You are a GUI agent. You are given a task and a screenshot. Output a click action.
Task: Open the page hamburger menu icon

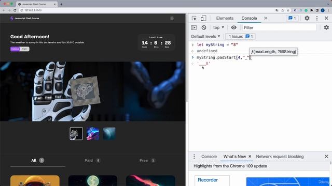click(172, 19)
